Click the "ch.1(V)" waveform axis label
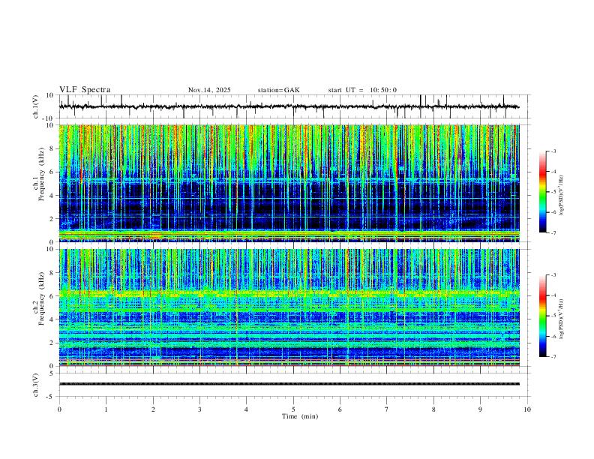This screenshot has height=459, width=594. [36, 106]
